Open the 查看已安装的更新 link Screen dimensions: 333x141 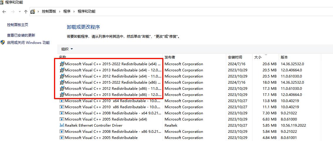coord(21,35)
